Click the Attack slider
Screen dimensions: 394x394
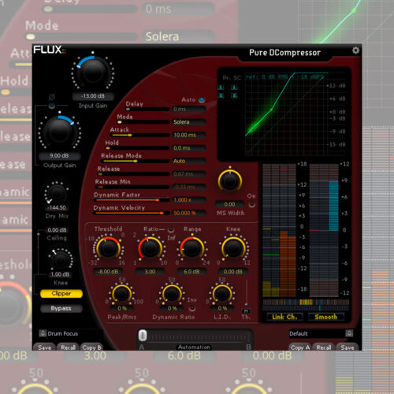139,135
